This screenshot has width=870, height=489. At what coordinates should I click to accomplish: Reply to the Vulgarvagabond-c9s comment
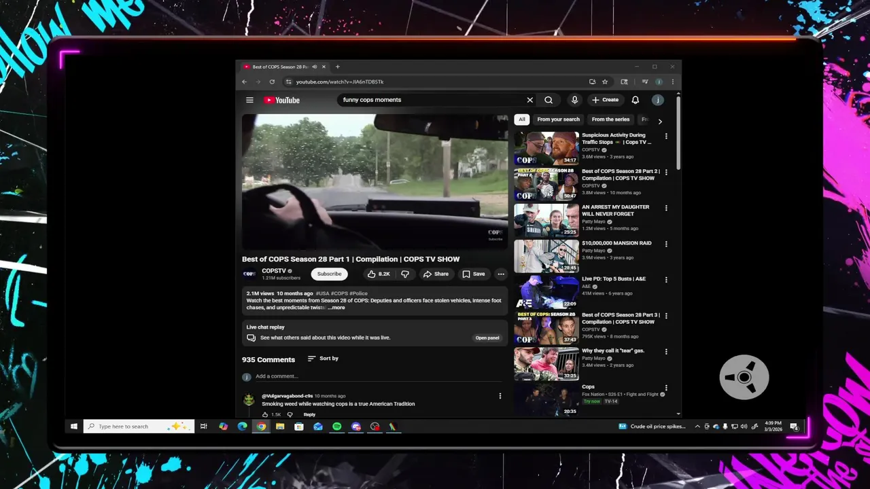click(309, 414)
